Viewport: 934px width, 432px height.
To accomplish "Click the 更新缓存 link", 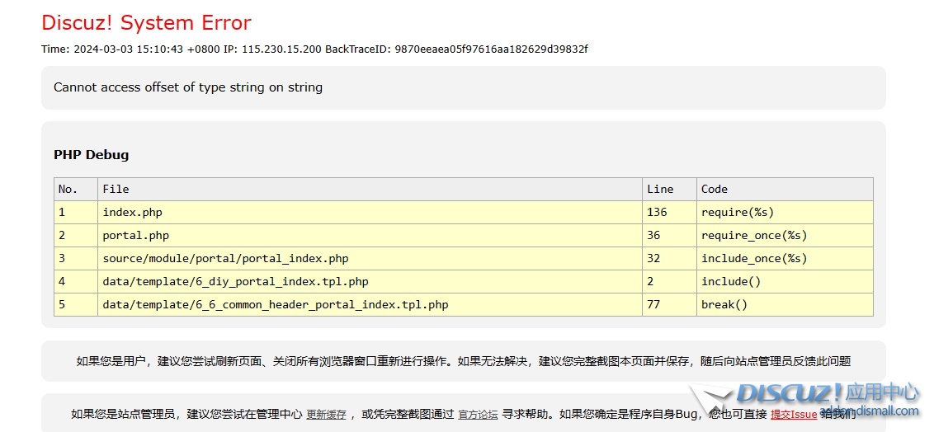I will click(326, 415).
